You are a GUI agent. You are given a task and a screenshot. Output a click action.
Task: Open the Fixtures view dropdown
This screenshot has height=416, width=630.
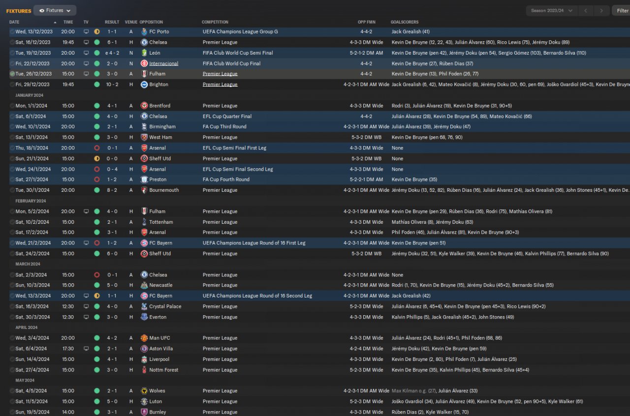pos(55,10)
